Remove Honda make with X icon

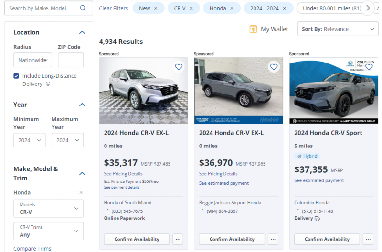[81, 192]
